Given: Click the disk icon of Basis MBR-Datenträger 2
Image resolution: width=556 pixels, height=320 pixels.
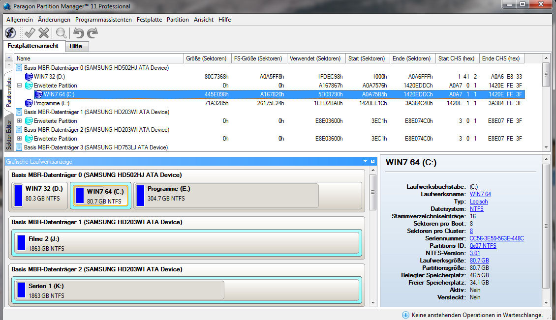Looking at the screenshot, I should [19, 130].
